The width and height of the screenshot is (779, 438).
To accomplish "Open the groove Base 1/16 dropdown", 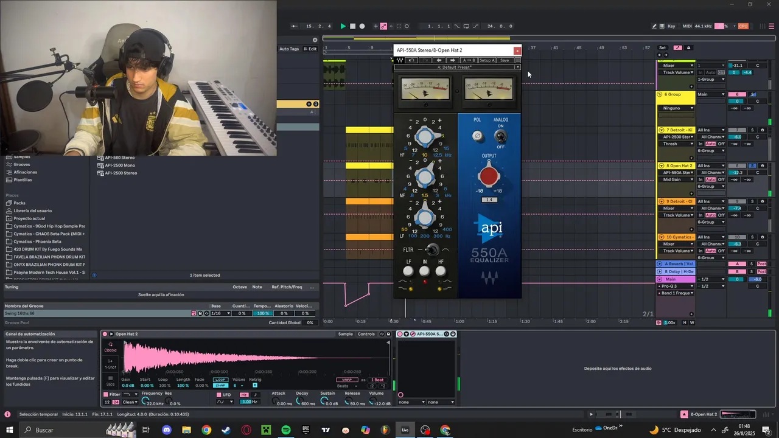I will [x=220, y=313].
